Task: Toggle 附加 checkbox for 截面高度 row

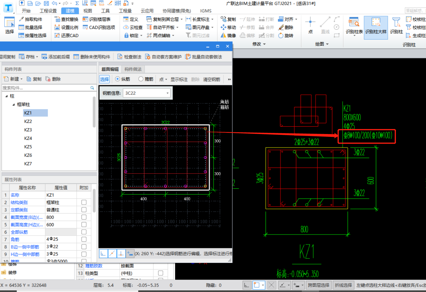Action: pyautogui.click(x=84, y=224)
